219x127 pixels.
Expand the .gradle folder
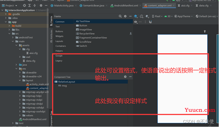pyautogui.click(x=6, y=14)
